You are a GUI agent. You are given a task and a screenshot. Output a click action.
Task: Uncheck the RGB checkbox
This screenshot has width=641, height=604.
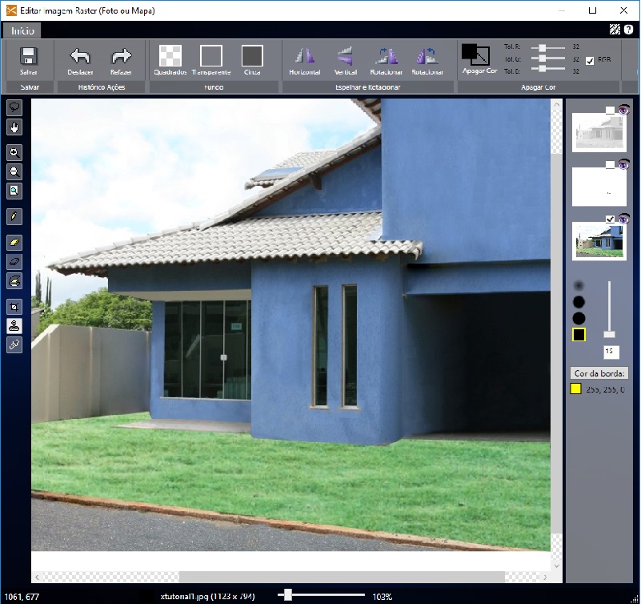[x=590, y=60]
